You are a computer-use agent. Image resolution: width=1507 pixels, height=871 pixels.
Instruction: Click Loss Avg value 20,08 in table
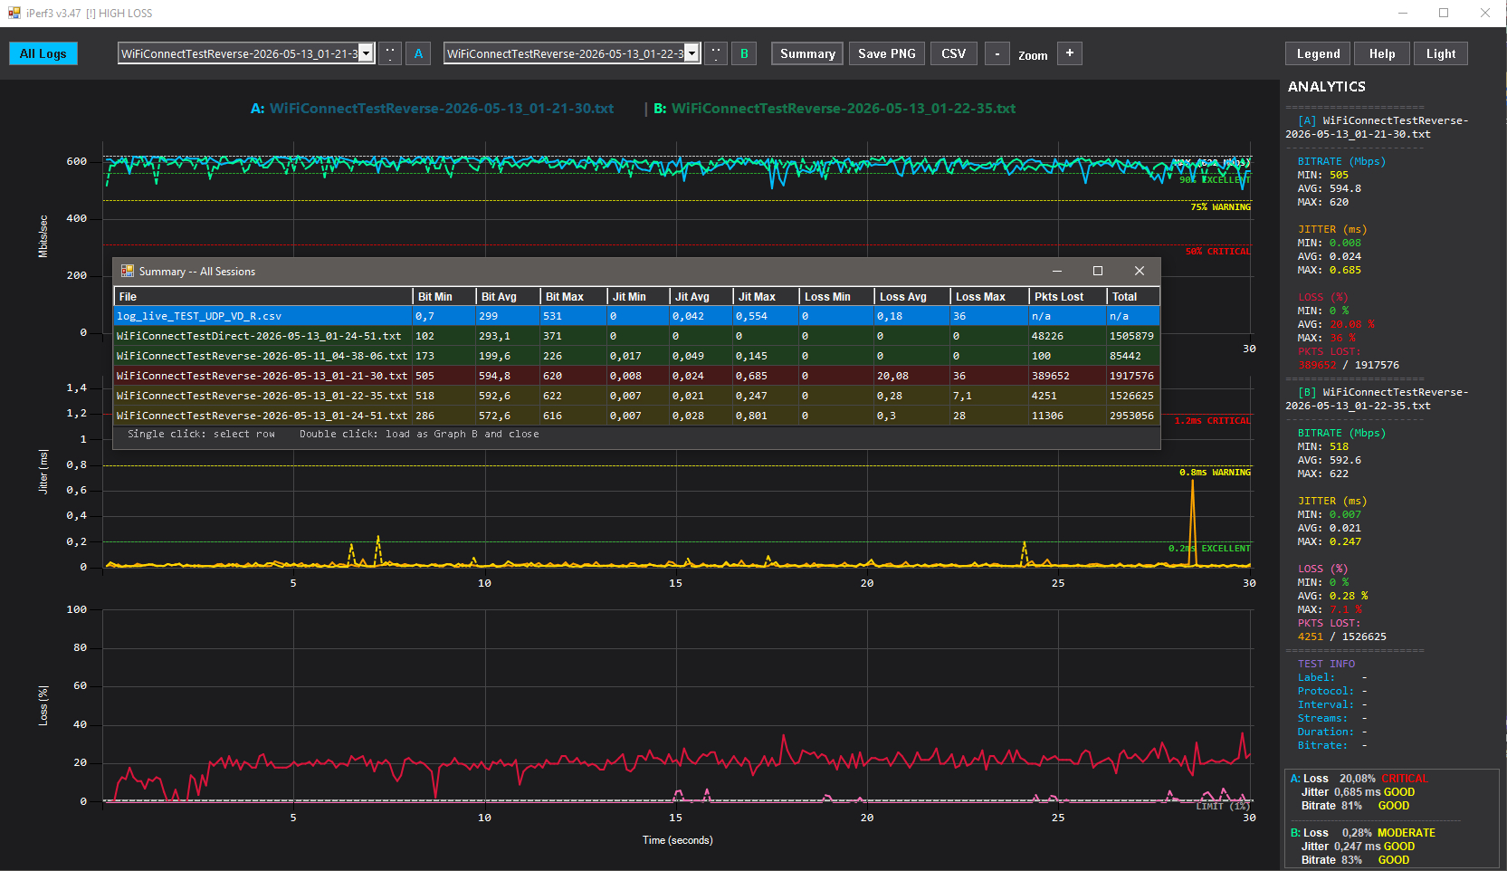click(x=892, y=376)
